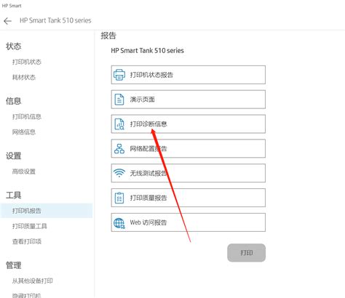Choose the 网络配置报告 report option
This screenshot has height=298, width=345.
point(189,148)
